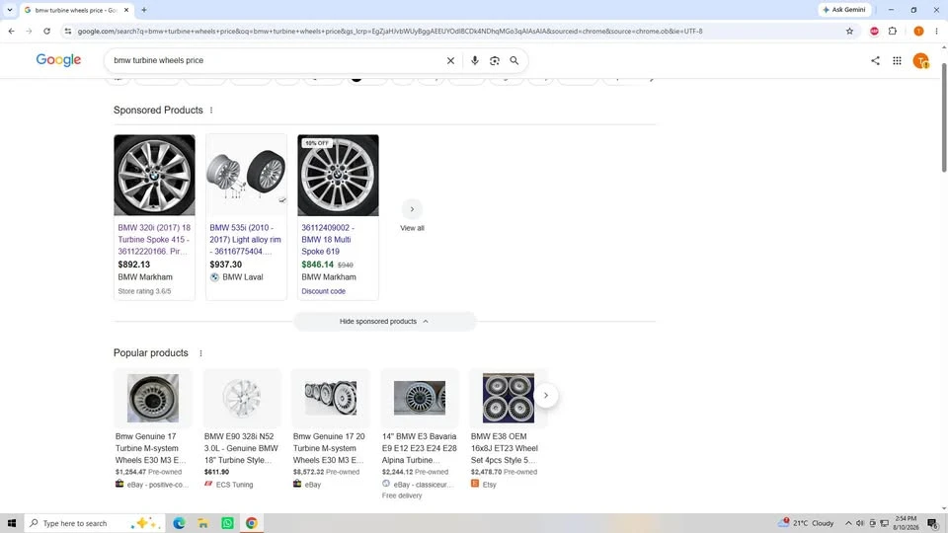Go back to previous page
This screenshot has width=948, height=533.
point(12,31)
